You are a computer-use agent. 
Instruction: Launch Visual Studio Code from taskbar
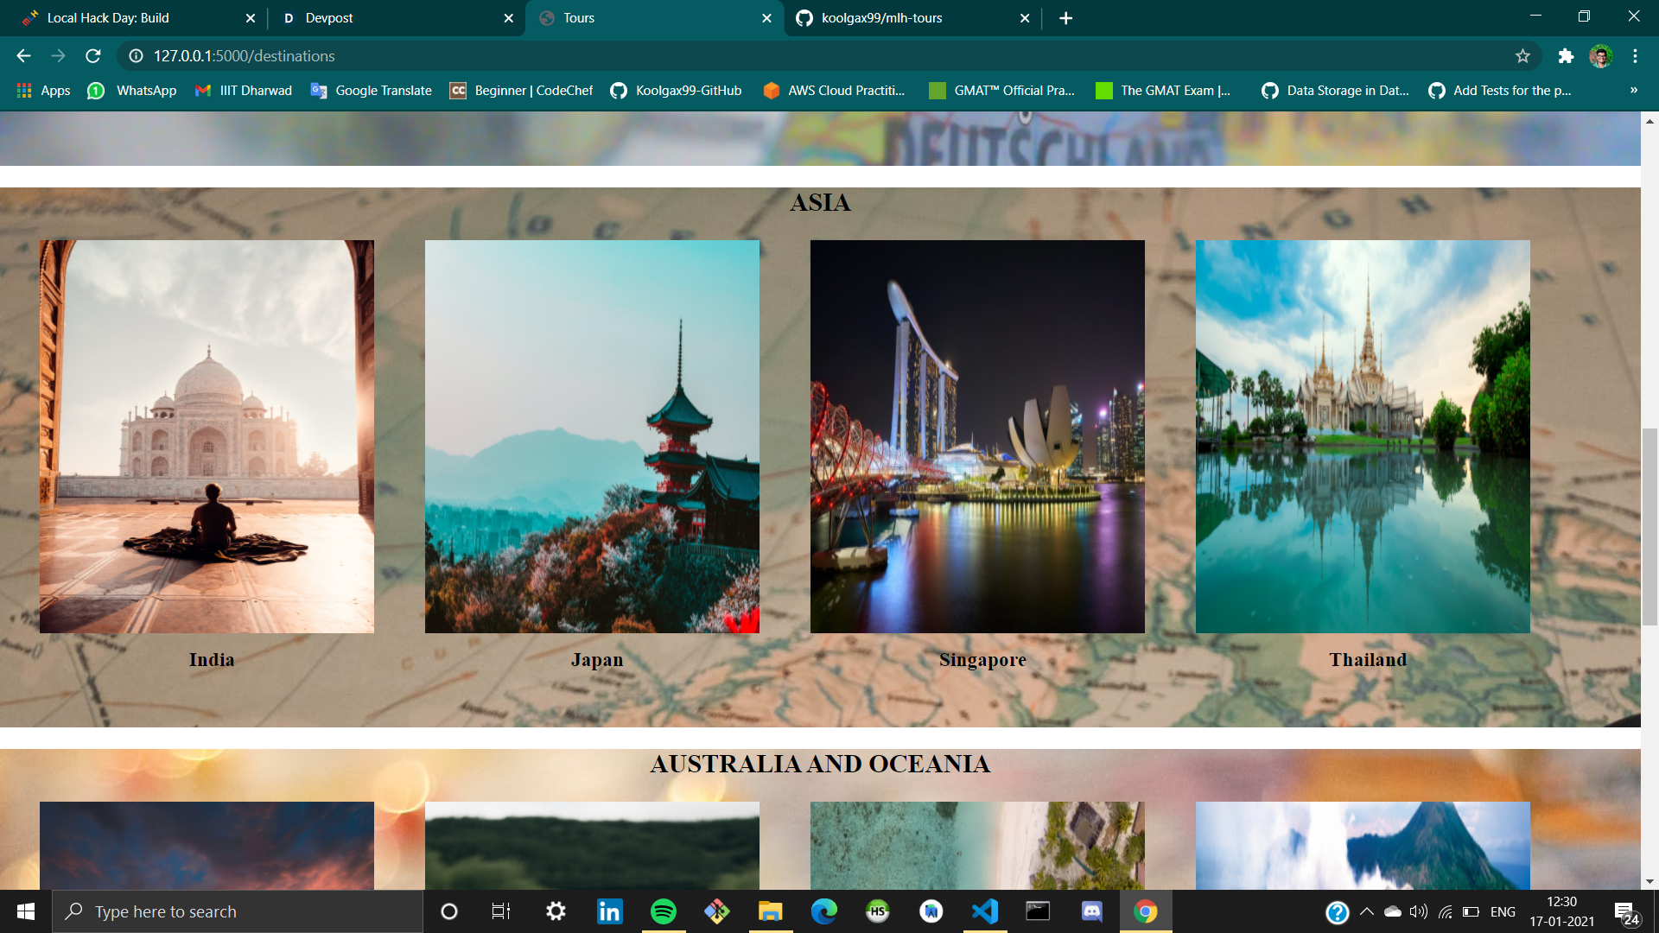[x=985, y=911]
